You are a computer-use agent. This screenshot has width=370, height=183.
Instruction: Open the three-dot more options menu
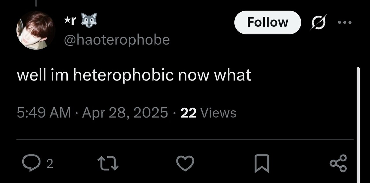tap(345, 22)
